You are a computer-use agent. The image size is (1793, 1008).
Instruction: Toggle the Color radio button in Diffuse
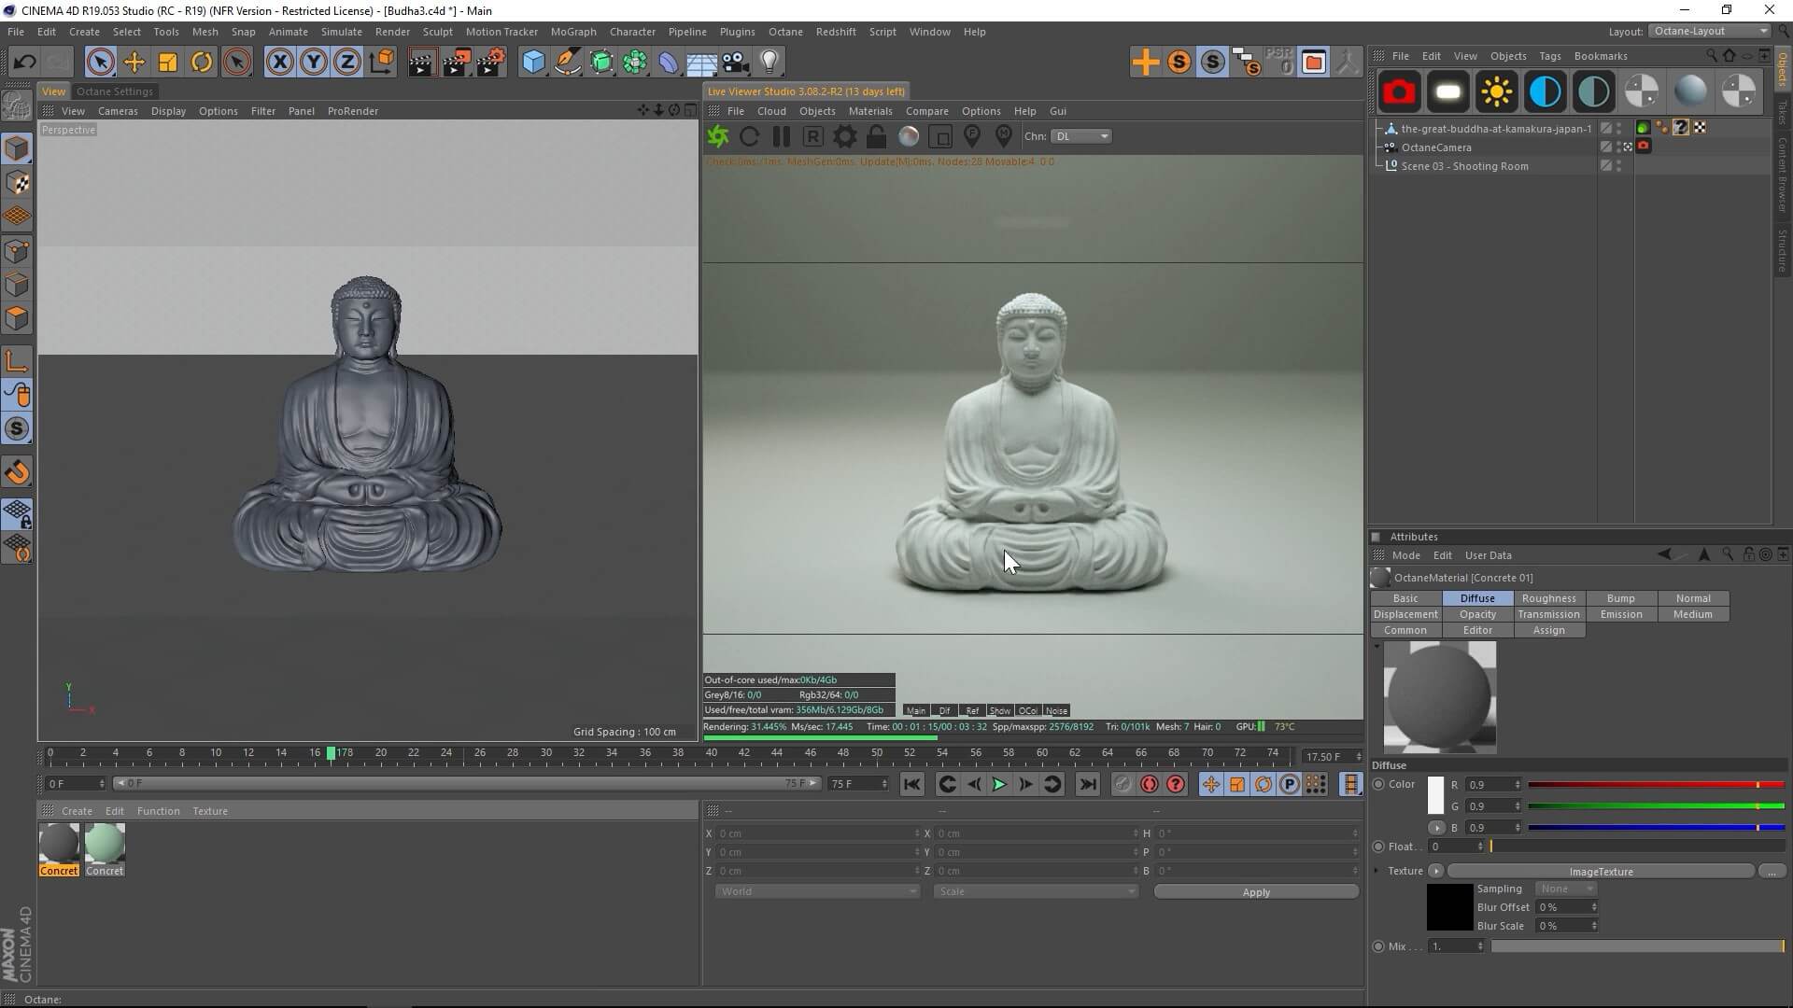point(1378,784)
